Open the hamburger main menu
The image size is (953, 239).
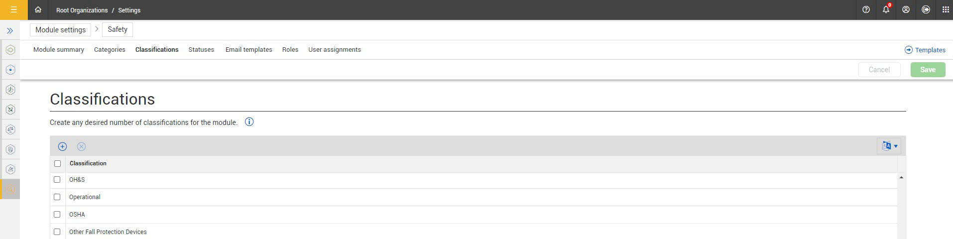point(13,10)
